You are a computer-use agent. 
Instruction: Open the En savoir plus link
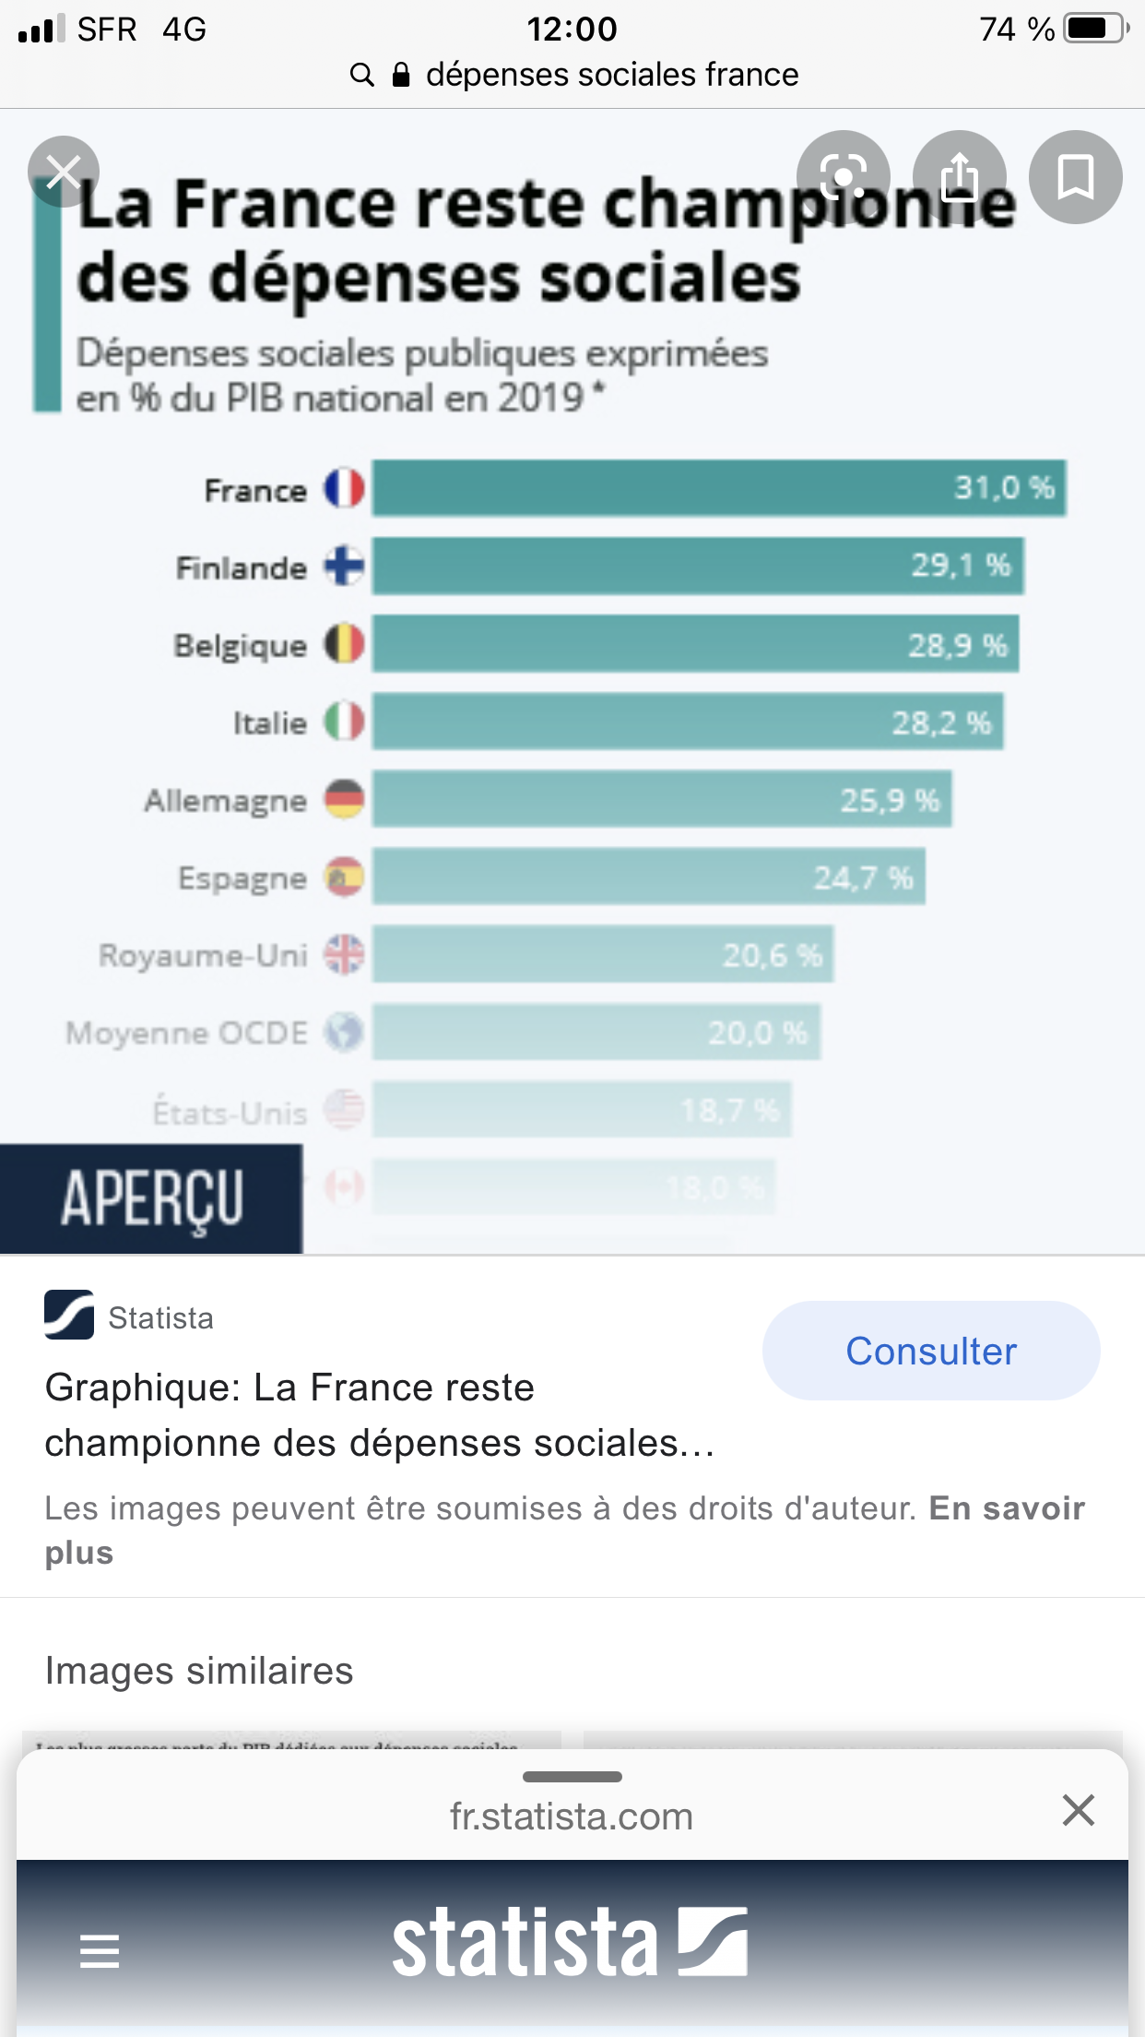[1005, 1509]
